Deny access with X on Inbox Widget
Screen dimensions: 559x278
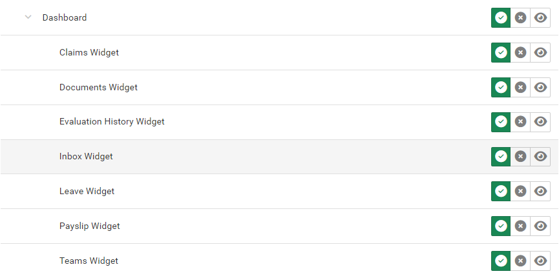[x=520, y=156]
